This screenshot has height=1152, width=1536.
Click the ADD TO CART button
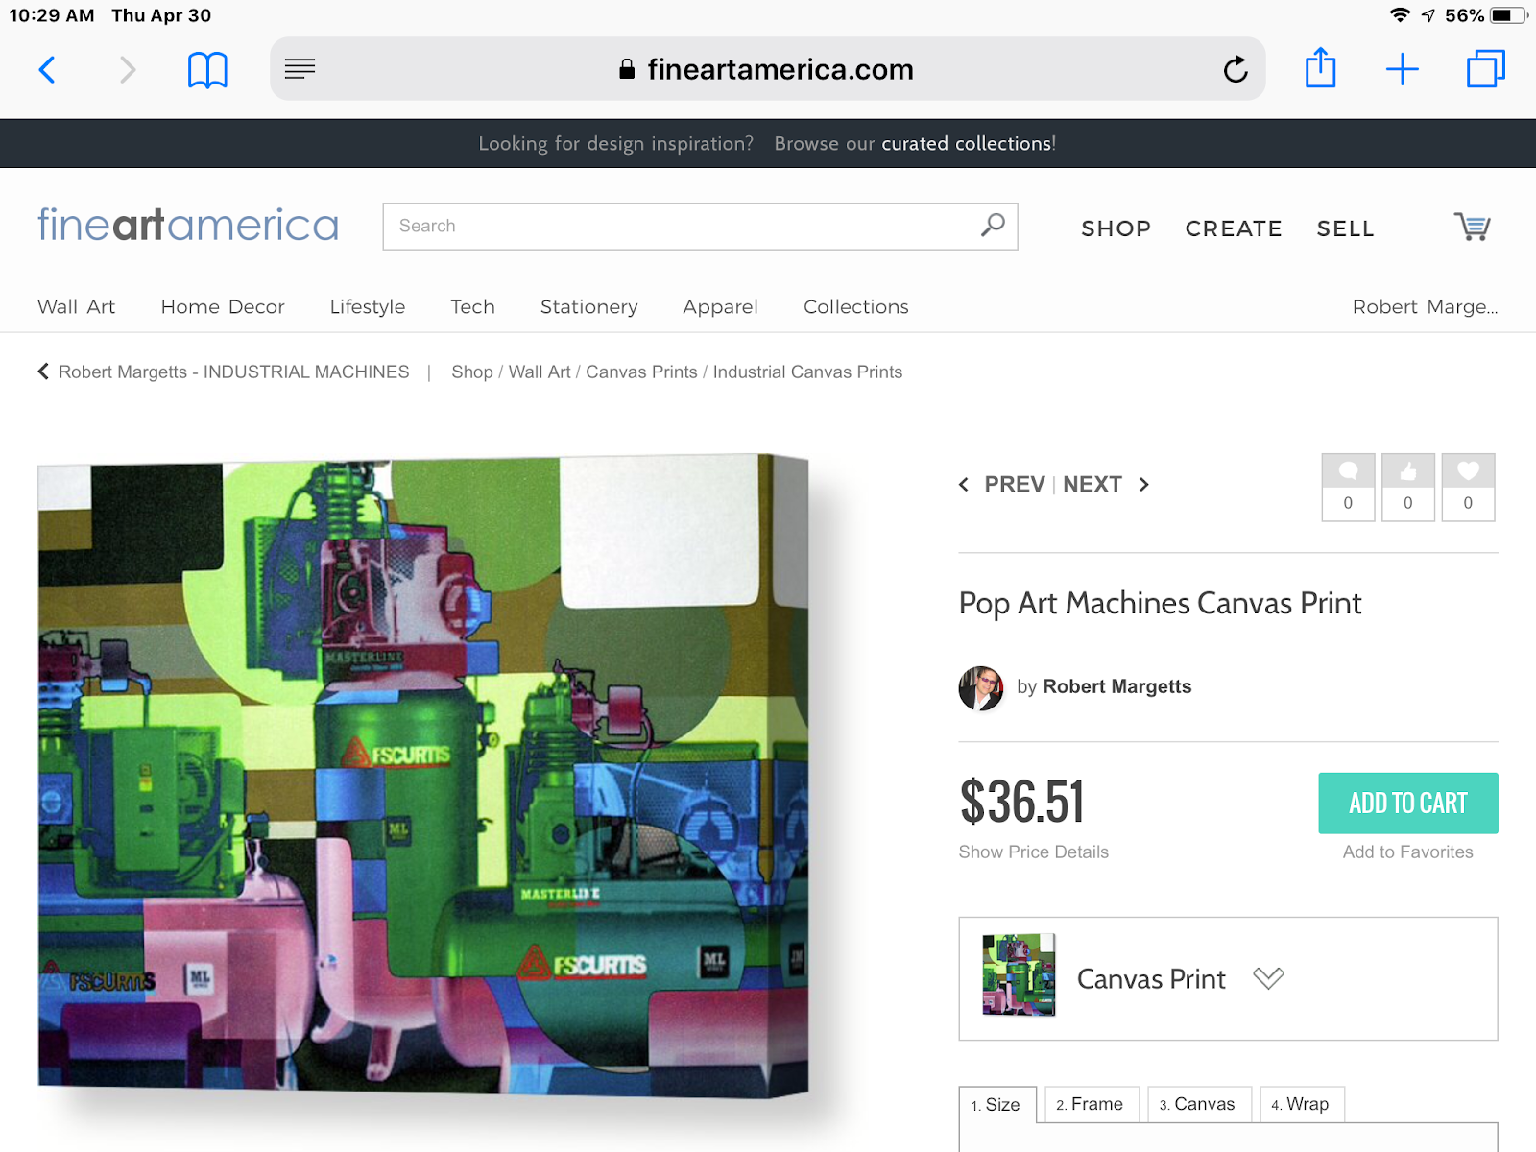[x=1408, y=803]
